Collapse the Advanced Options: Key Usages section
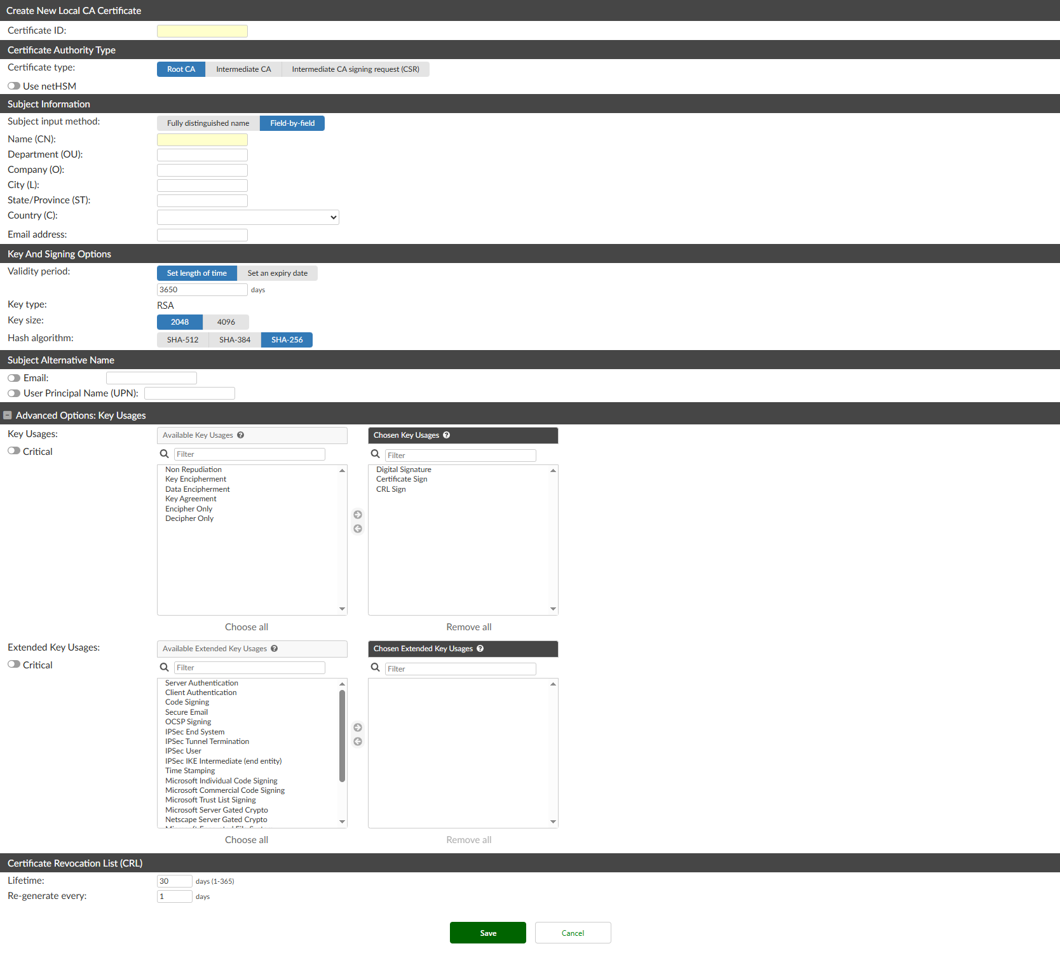Image resolution: width=1060 pixels, height=953 pixels. [8, 415]
